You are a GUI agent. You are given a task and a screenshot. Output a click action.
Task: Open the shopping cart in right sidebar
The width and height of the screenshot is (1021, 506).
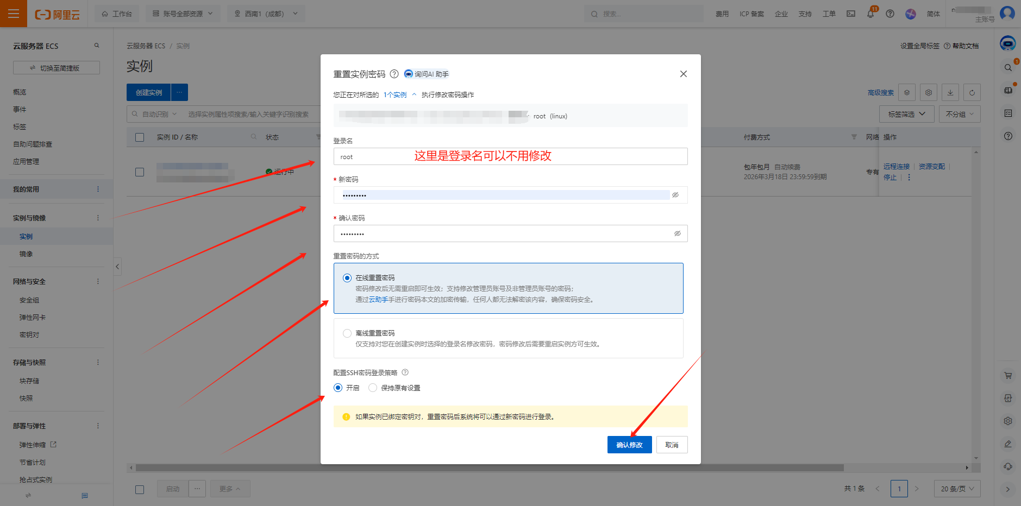(1008, 375)
